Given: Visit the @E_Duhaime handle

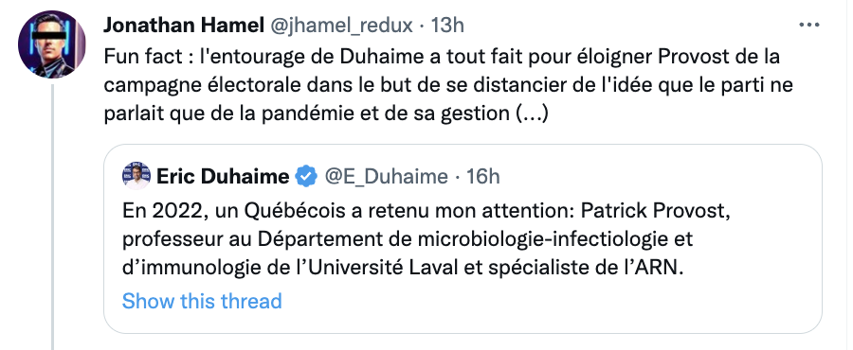Looking at the screenshot, I should [x=387, y=177].
